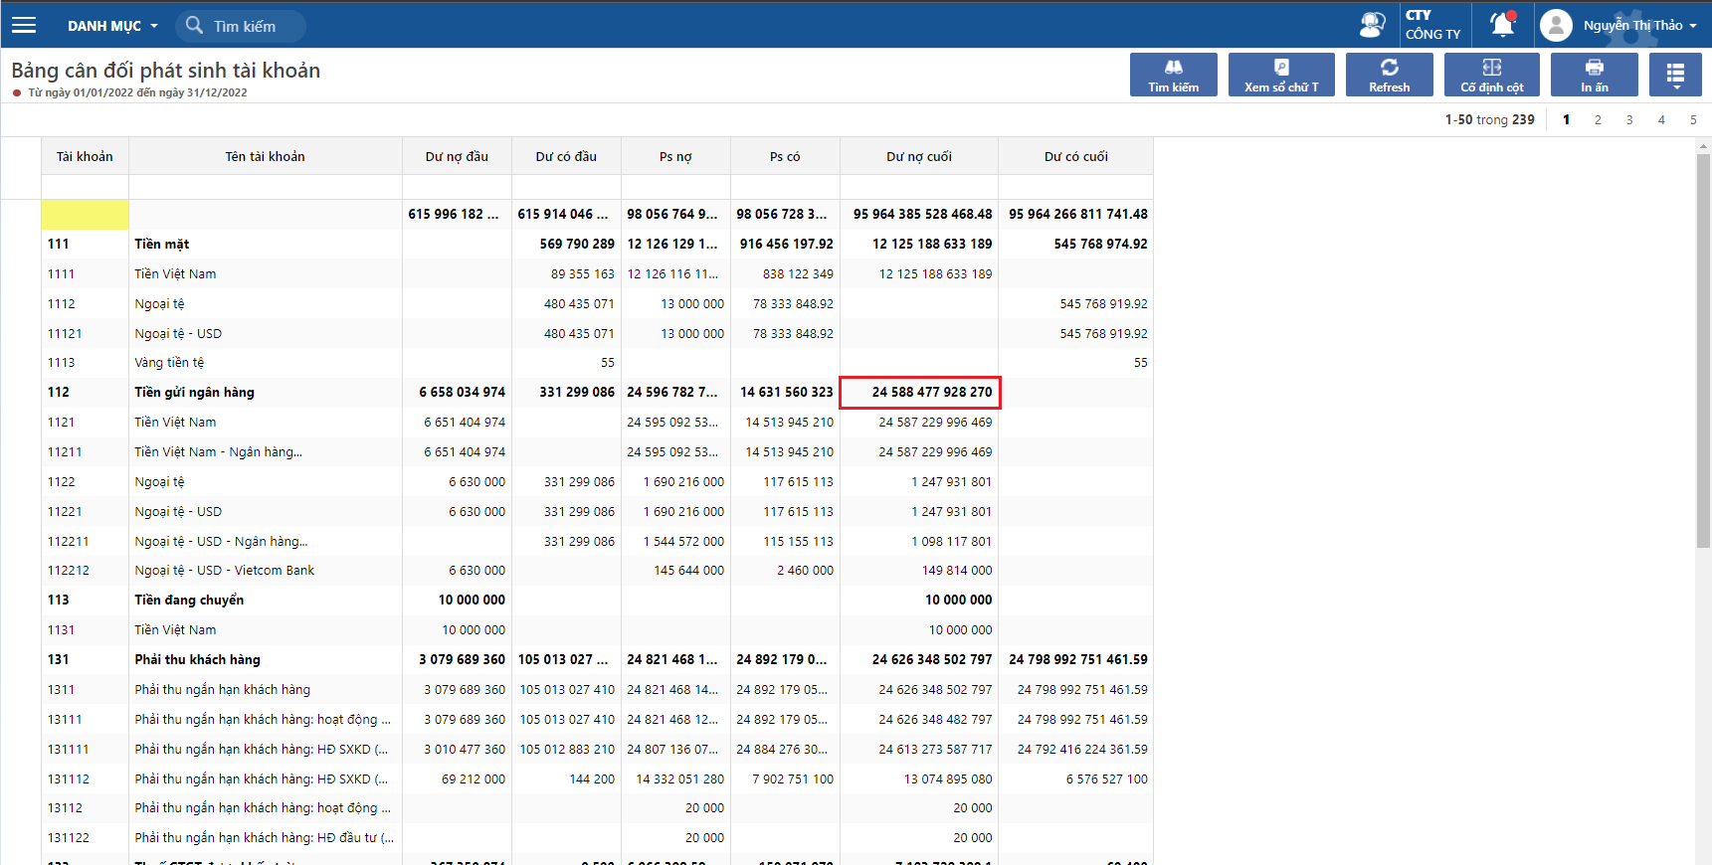Refresh the account balance table
1712x865 pixels.
1389,75
